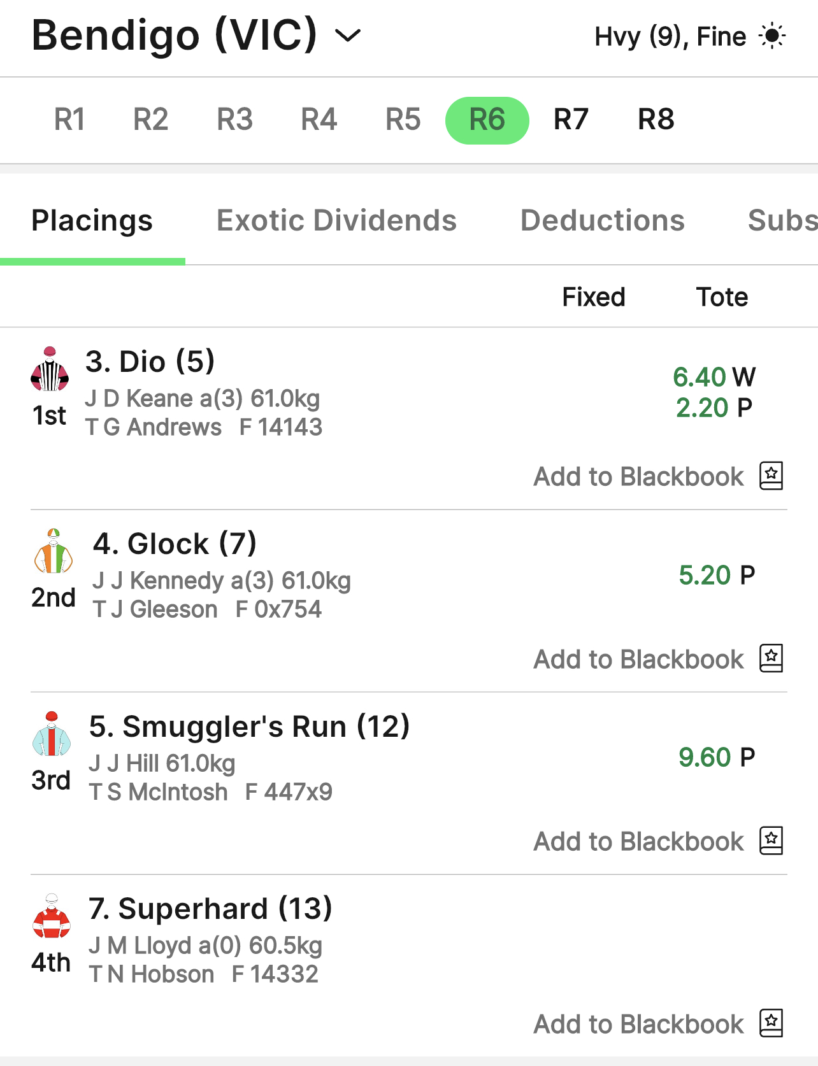Click Glock's orange and green silks icon

coord(54,551)
